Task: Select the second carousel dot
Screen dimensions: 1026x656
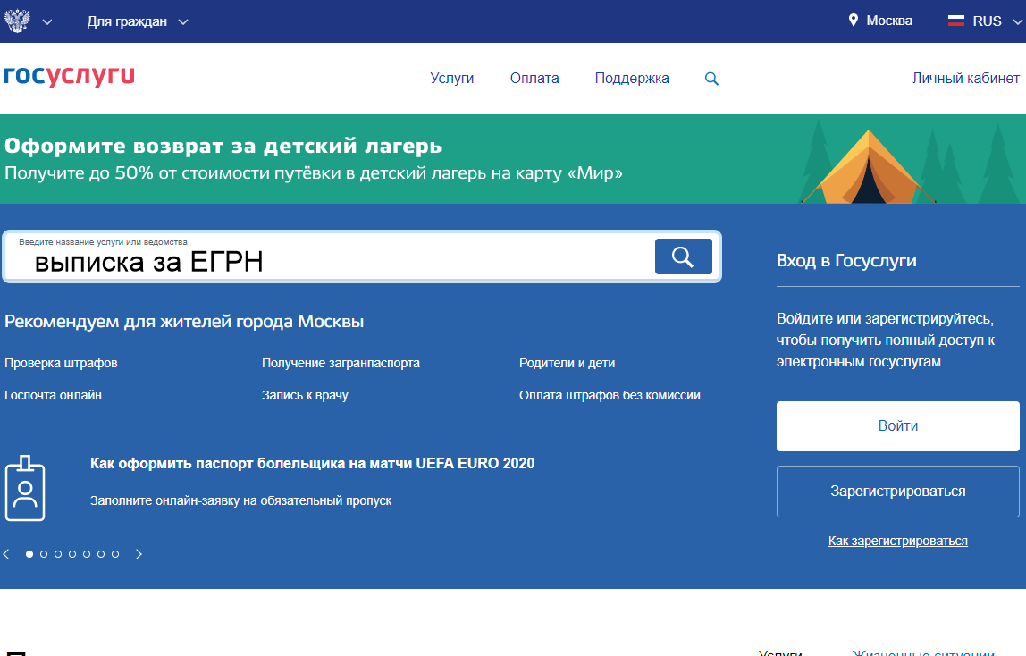Action: 44,554
